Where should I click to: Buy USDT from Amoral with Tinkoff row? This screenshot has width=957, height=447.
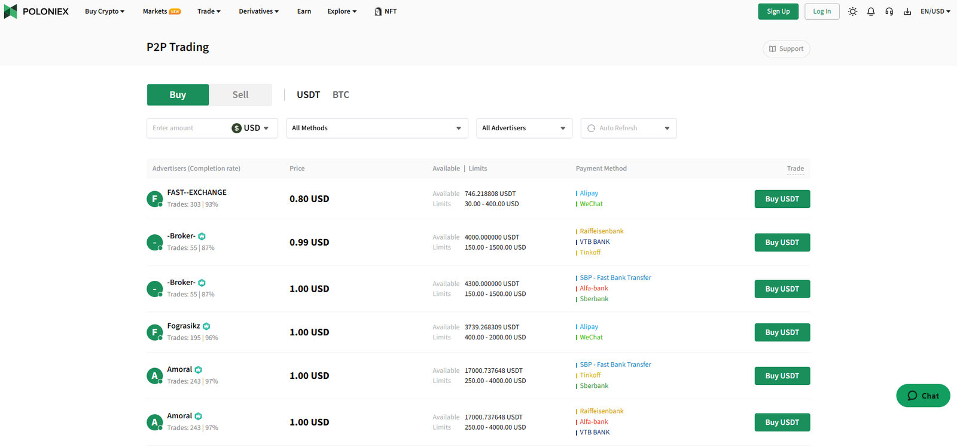(782, 376)
